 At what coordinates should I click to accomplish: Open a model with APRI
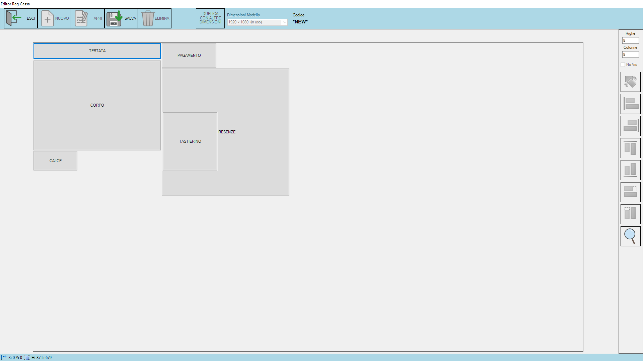88,18
